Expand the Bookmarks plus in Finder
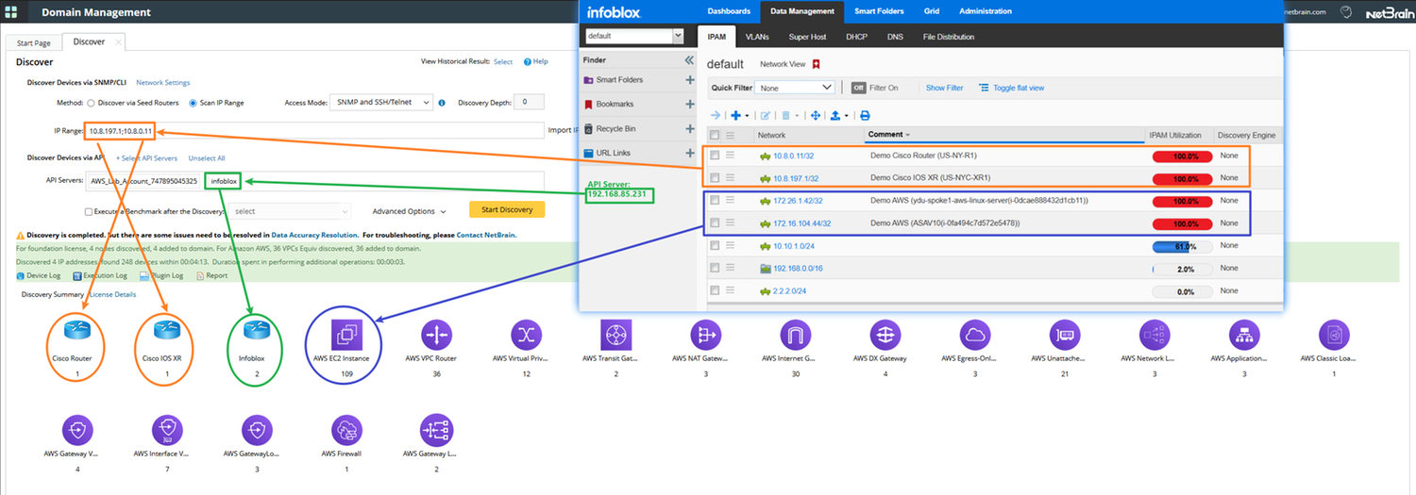Image resolution: width=1416 pixels, height=495 pixels. 689,104
